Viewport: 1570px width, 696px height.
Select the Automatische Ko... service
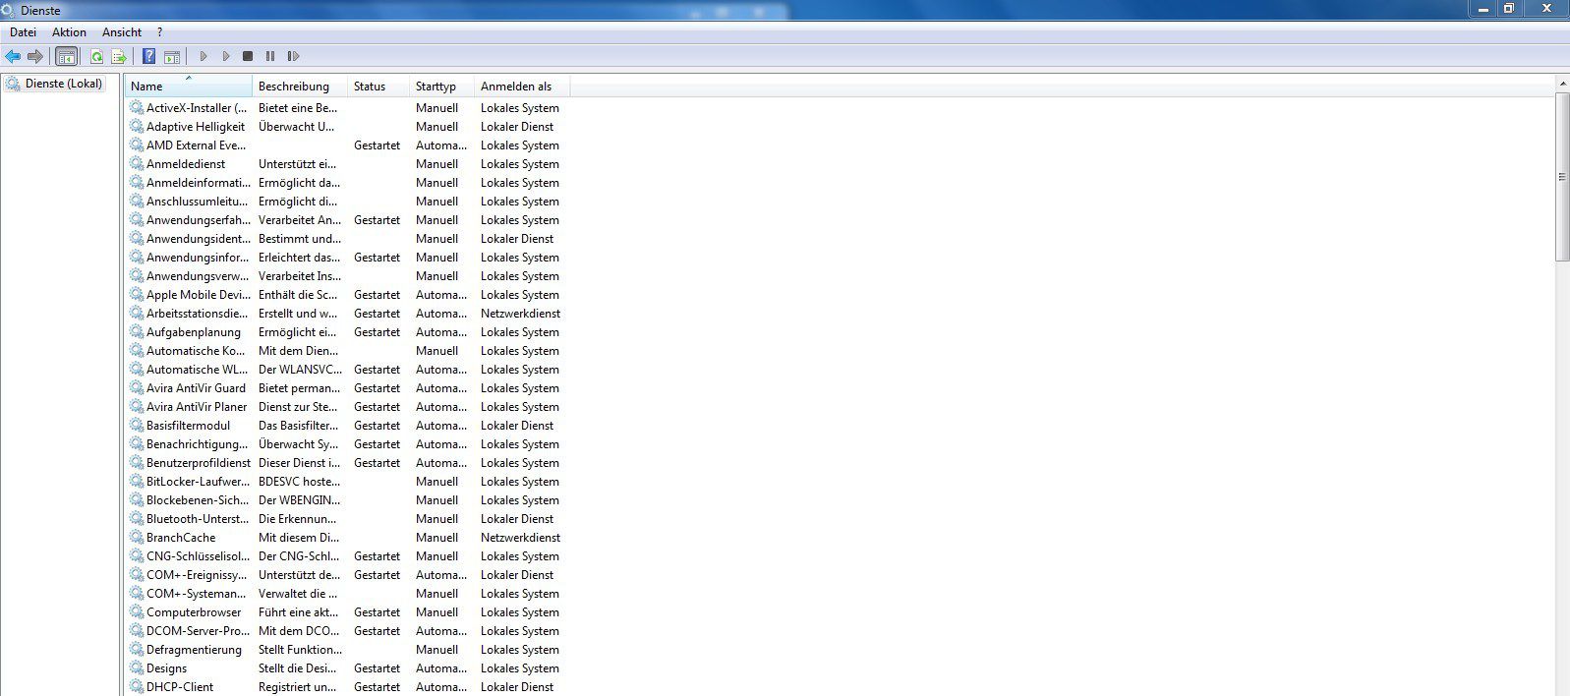tap(349, 351)
